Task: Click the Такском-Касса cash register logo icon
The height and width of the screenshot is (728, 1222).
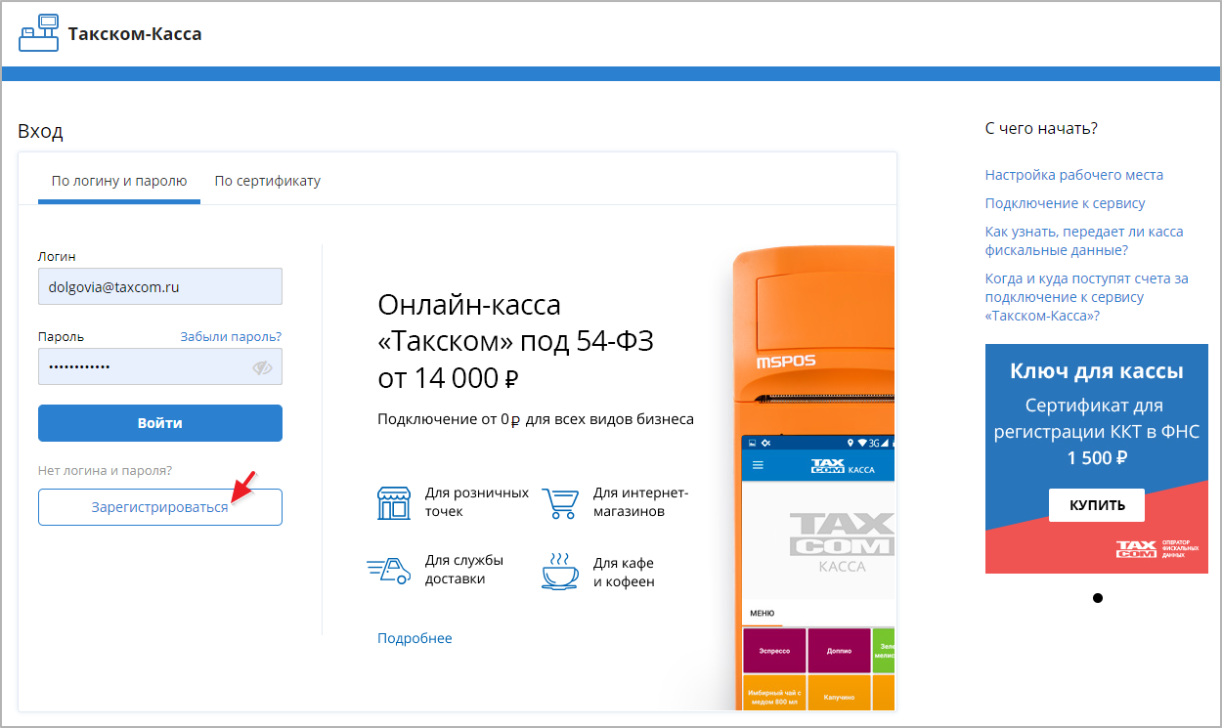Action: 39,33
